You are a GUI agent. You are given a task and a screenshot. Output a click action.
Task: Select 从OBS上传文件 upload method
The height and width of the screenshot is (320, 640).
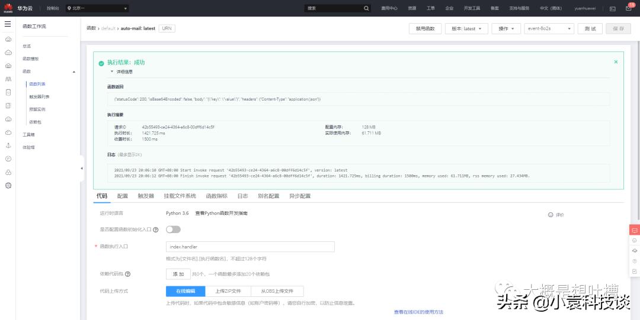(x=277, y=292)
